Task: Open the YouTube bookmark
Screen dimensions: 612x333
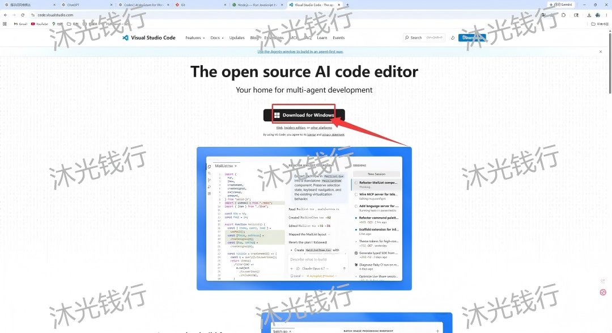Action: tap(40, 24)
